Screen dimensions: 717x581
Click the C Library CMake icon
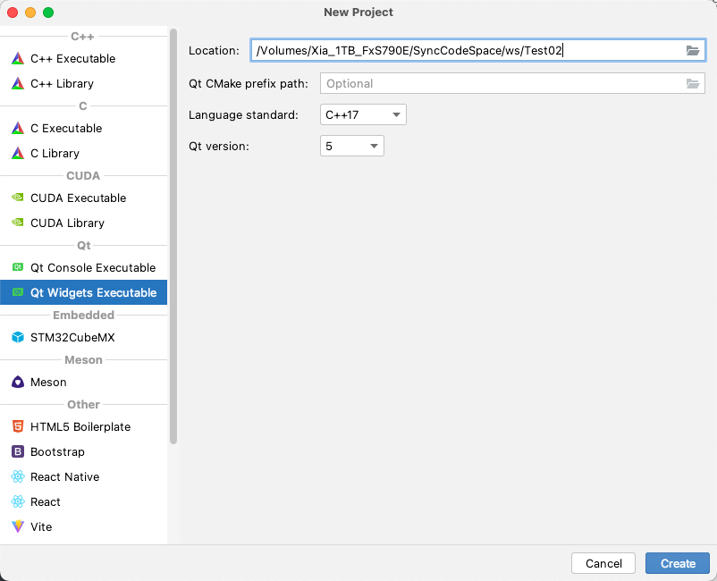[18, 153]
